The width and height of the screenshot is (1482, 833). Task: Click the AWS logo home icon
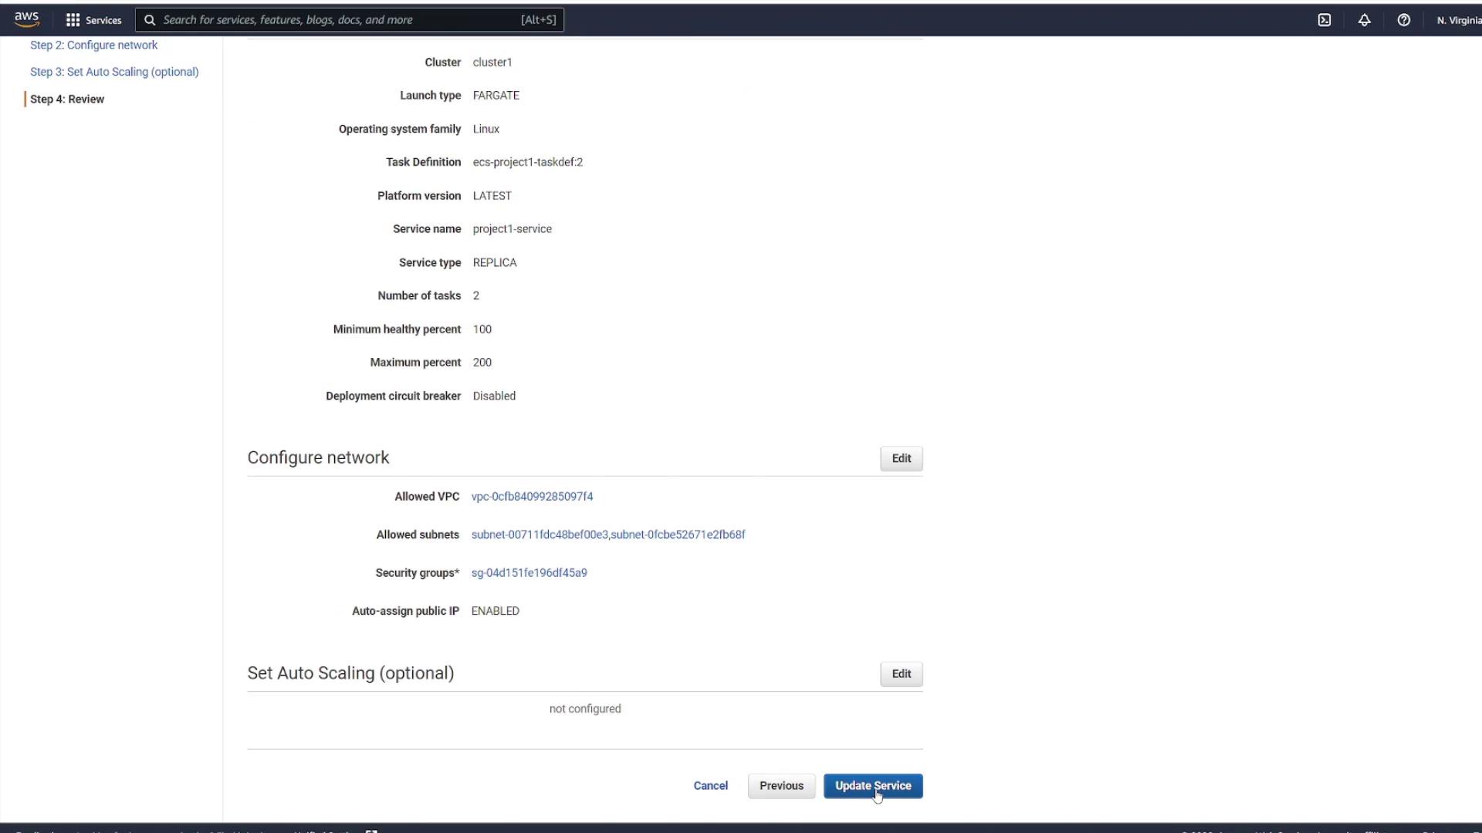tap(26, 19)
